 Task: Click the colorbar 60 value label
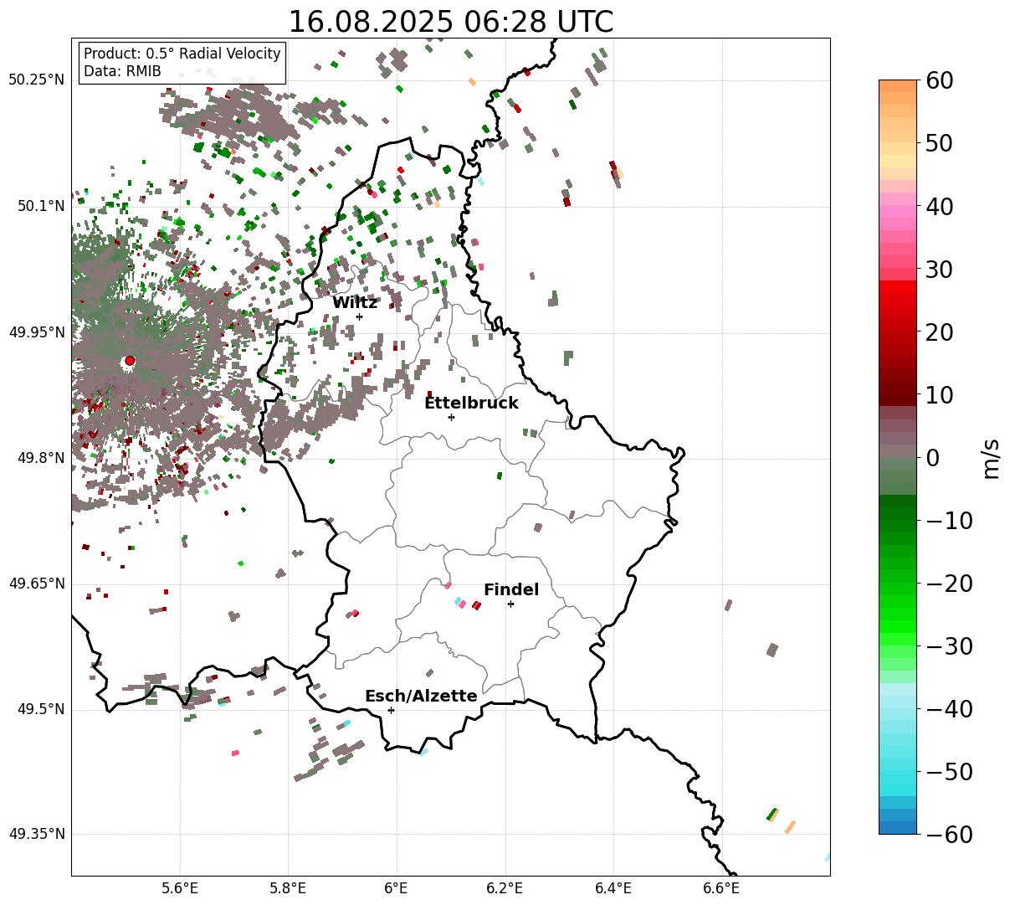tap(941, 80)
